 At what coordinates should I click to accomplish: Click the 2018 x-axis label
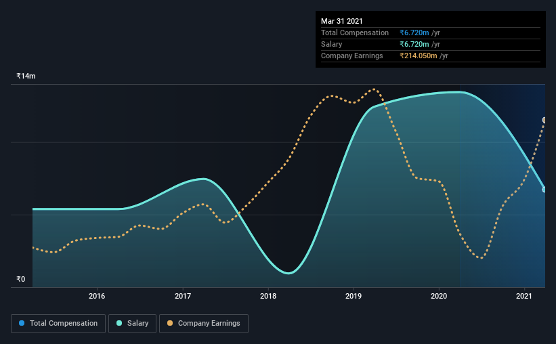coord(268,296)
